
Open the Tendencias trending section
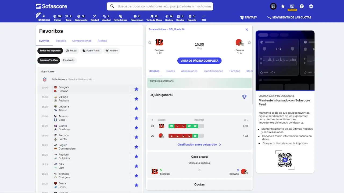pyautogui.click(x=44, y=18)
